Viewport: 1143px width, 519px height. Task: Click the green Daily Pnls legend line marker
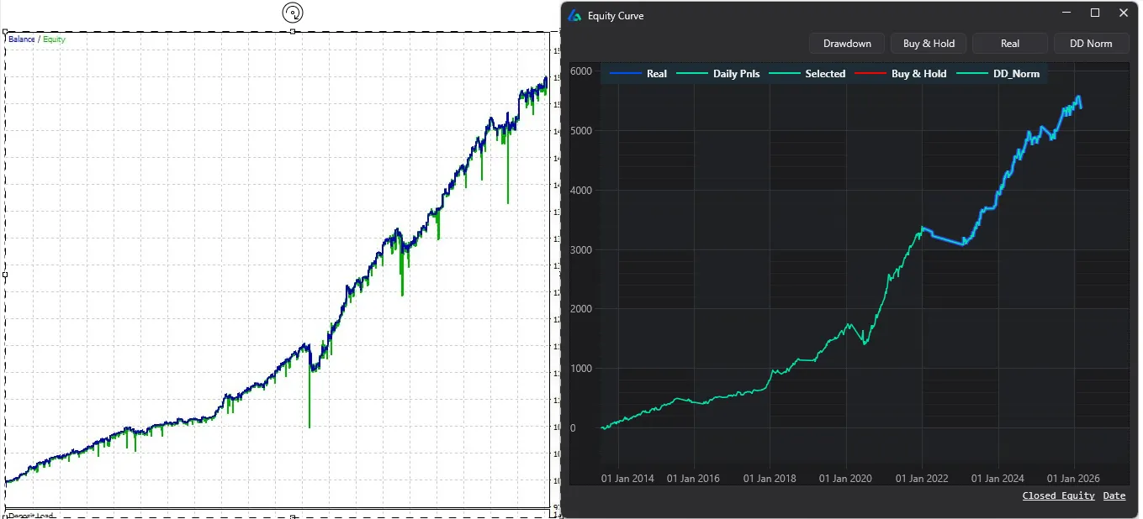tap(693, 73)
